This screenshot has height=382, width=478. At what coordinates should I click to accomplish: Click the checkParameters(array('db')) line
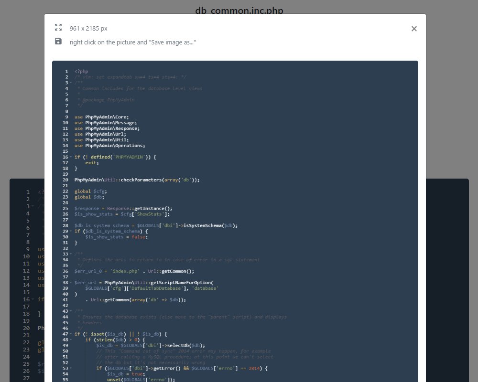tap(137, 180)
